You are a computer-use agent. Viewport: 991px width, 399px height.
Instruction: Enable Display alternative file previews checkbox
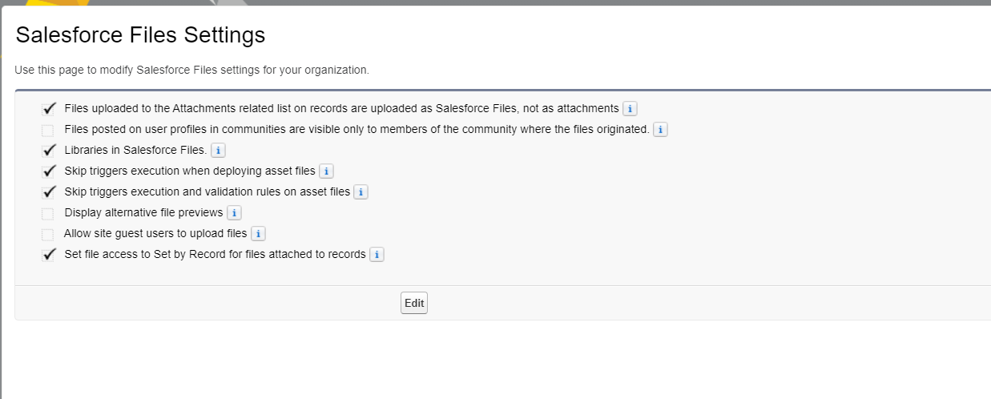click(48, 213)
